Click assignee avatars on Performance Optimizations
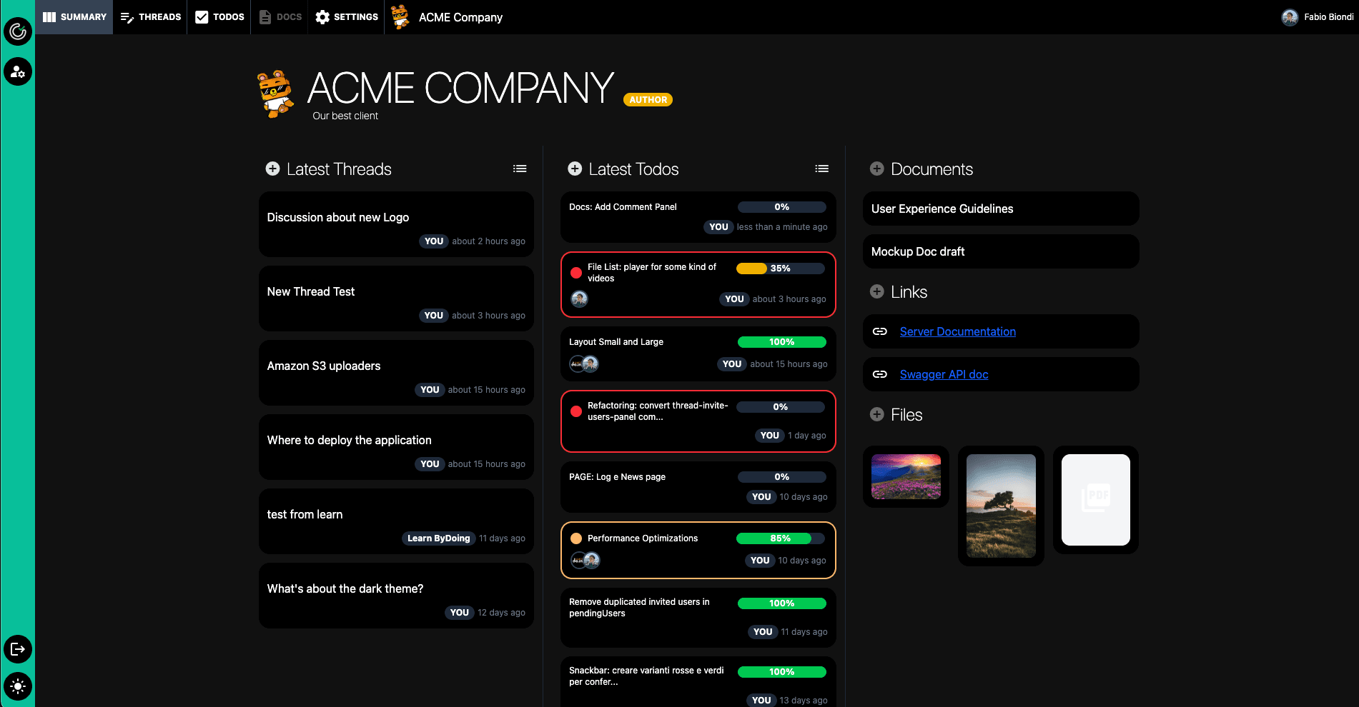The height and width of the screenshot is (707, 1359). tap(585, 561)
